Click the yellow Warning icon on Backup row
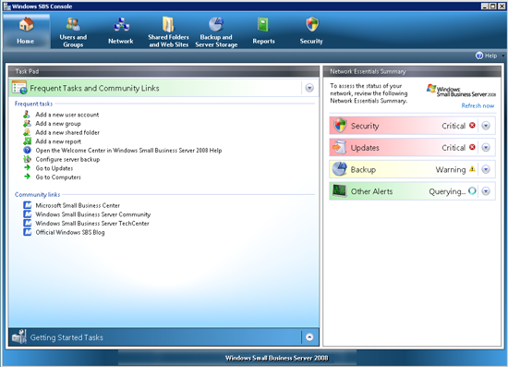This screenshot has height=367, width=508. [472, 169]
